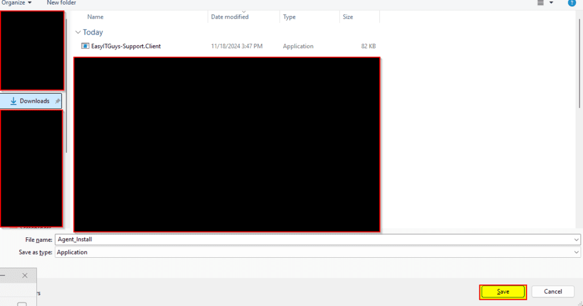The height and width of the screenshot is (306, 583).
Task: Sort files by Date modified column
Action: point(229,17)
